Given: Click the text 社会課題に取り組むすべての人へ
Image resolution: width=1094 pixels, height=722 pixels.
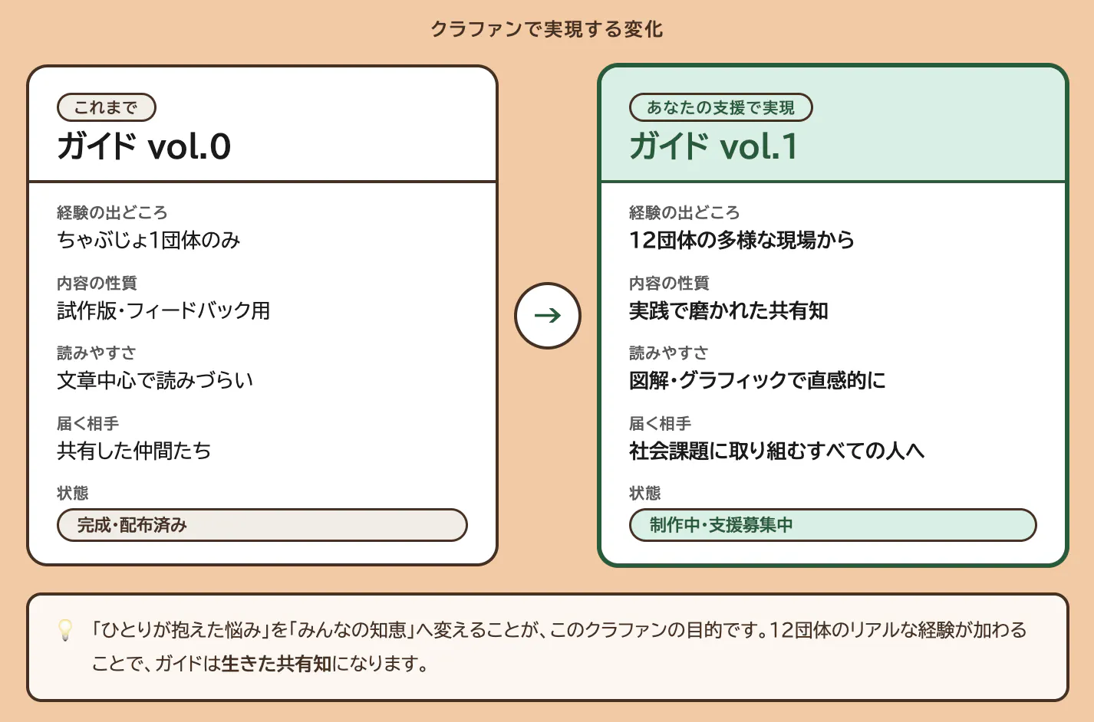Looking at the screenshot, I should 776,451.
